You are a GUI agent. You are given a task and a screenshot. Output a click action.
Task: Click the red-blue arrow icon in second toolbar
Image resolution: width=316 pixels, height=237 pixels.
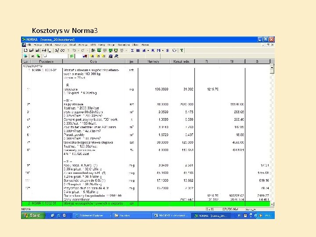point(85,56)
